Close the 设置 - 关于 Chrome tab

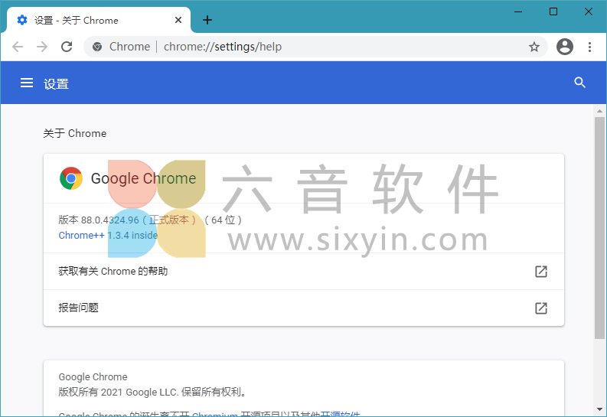tap(178, 20)
